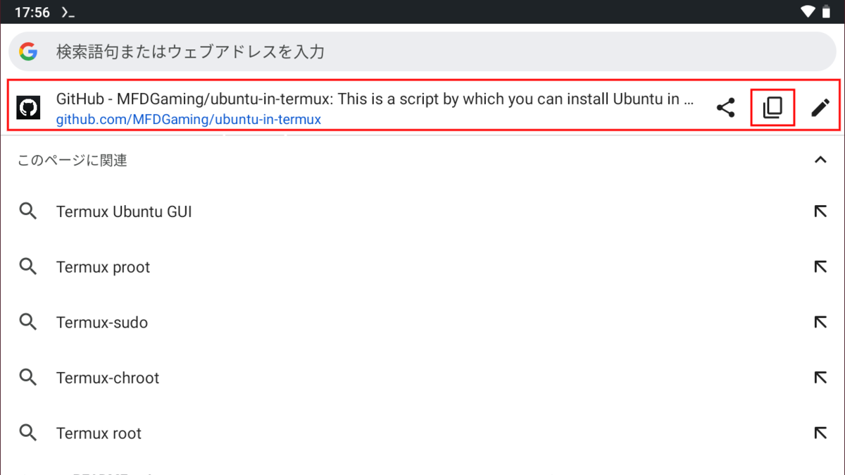This screenshot has width=845, height=475.
Task: Tap the search bar placeholder to enter an address
Action: [x=190, y=51]
